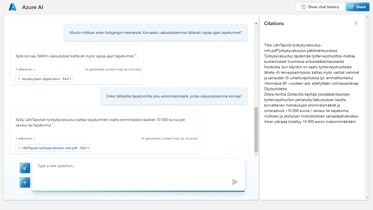Click the citation text starting 'Title: LähiTapola'

tap(312, 83)
